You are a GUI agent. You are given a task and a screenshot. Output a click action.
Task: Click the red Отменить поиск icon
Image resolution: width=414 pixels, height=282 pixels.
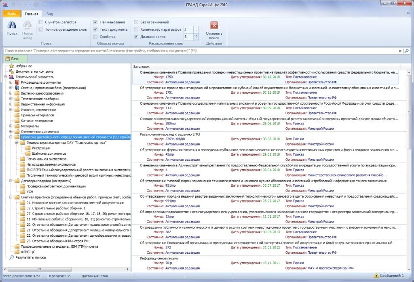pyautogui.click(x=214, y=25)
